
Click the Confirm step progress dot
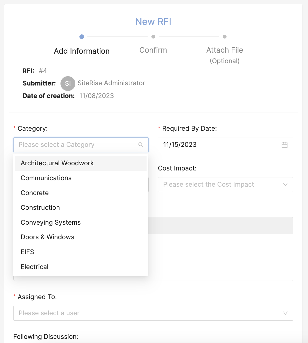click(153, 37)
